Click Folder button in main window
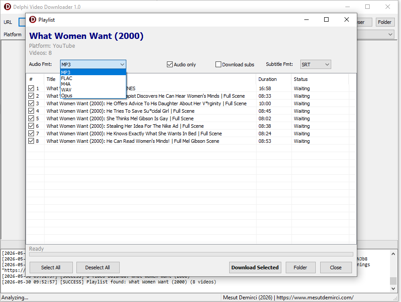This screenshot has height=302, width=401. pyautogui.click(x=384, y=22)
